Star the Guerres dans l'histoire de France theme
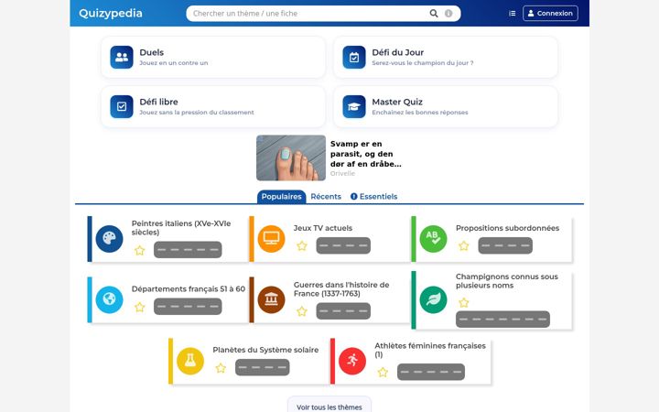 point(302,311)
